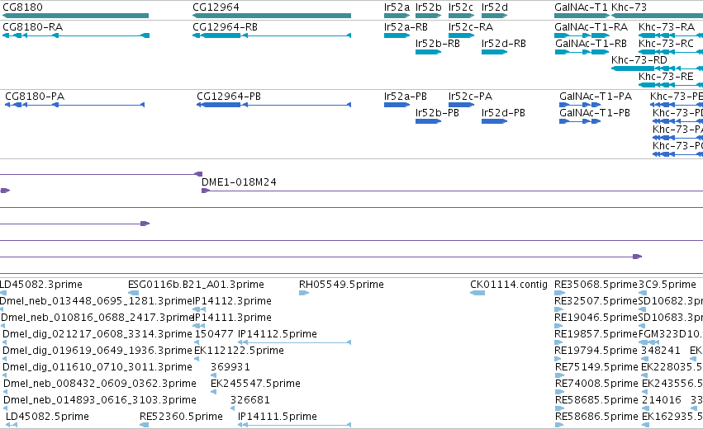703x429 pixels.
Task: Open the CG8180-RA transcript label
Action: (33, 27)
